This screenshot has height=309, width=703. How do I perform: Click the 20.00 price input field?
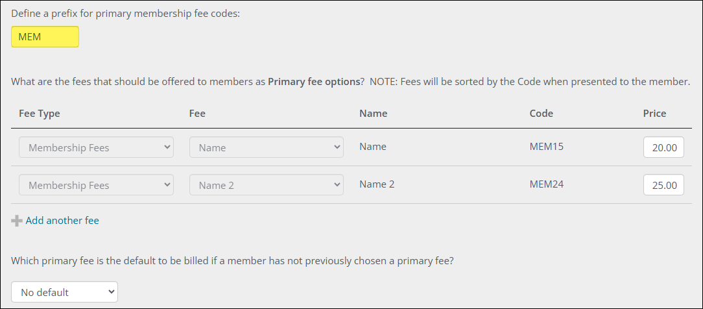coord(663,148)
